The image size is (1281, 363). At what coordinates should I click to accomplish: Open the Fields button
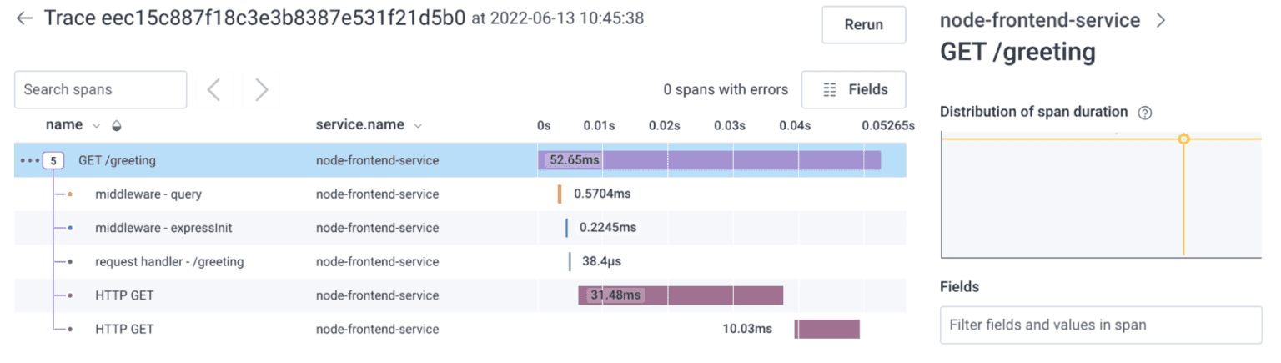pyautogui.click(x=853, y=89)
